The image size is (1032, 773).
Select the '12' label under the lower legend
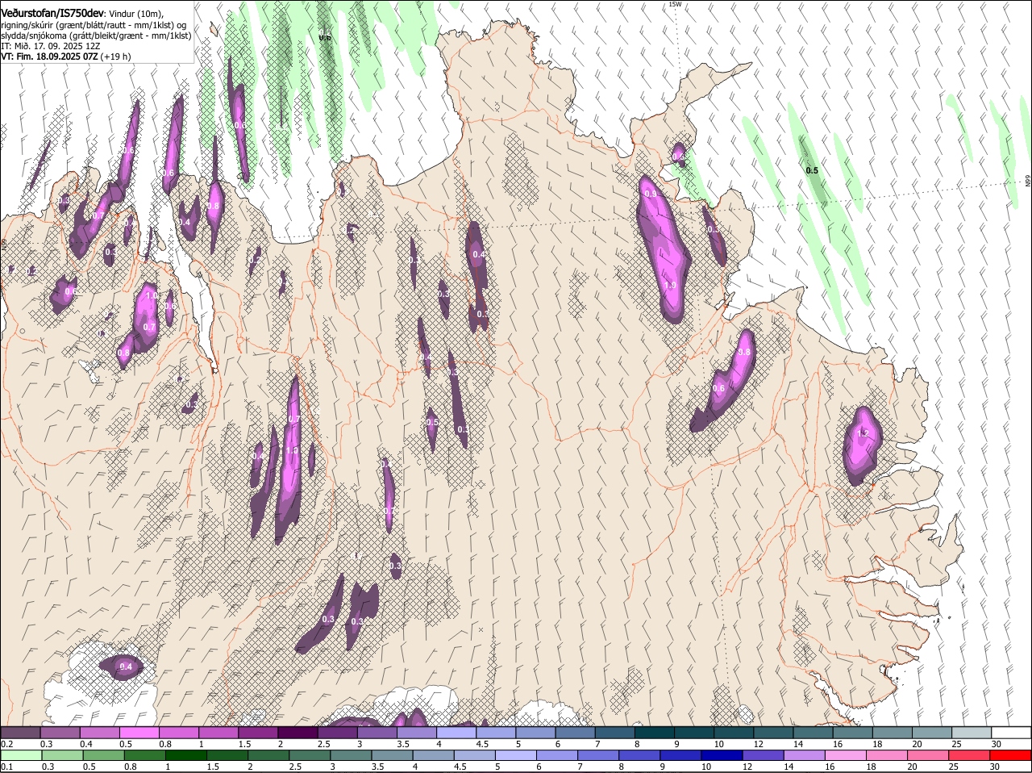pyautogui.click(x=748, y=767)
